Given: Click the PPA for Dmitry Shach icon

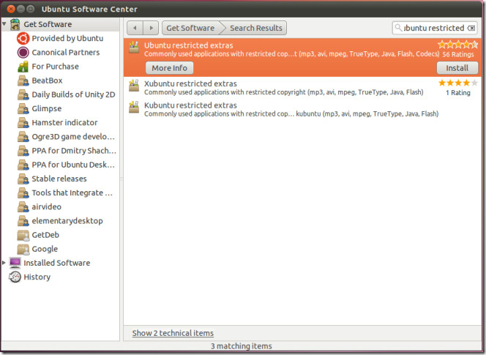Looking at the screenshot, I should tap(23, 151).
